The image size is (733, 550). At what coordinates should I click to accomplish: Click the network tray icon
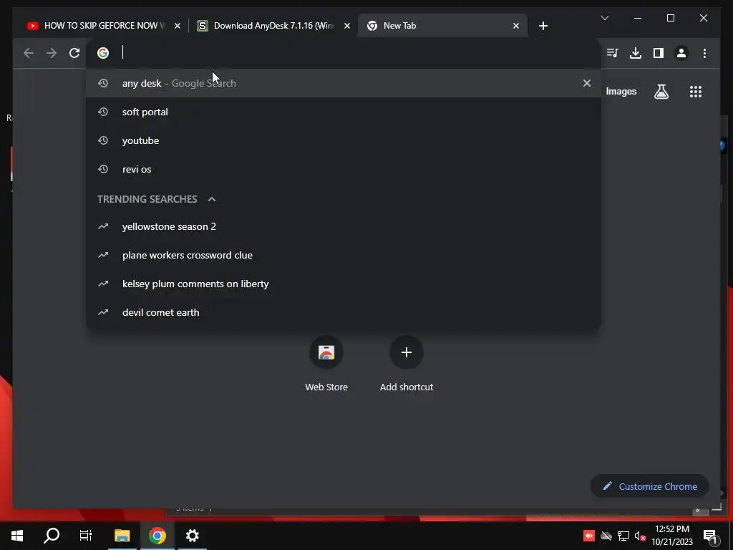coord(623,536)
